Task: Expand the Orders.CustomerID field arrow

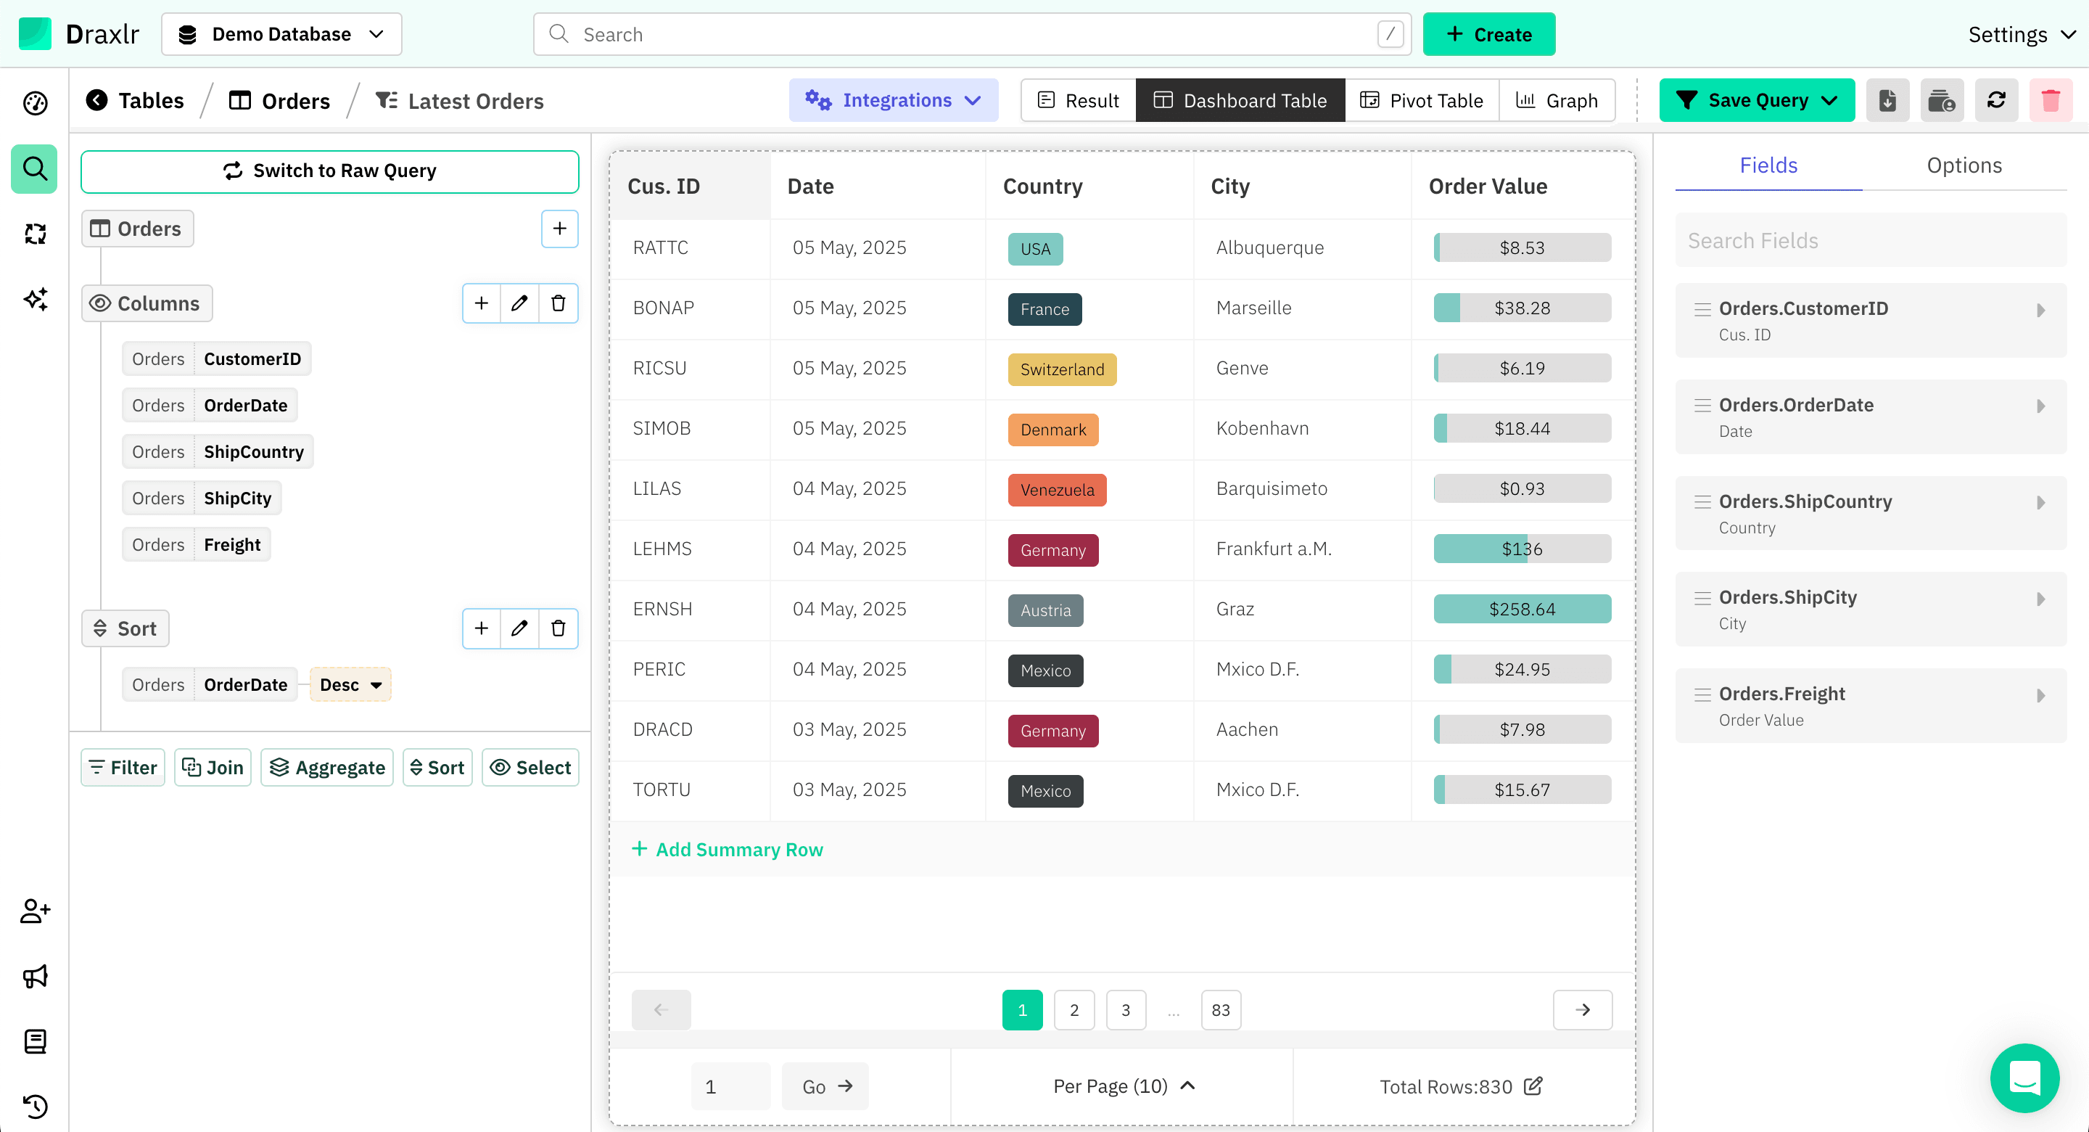Action: [2040, 310]
